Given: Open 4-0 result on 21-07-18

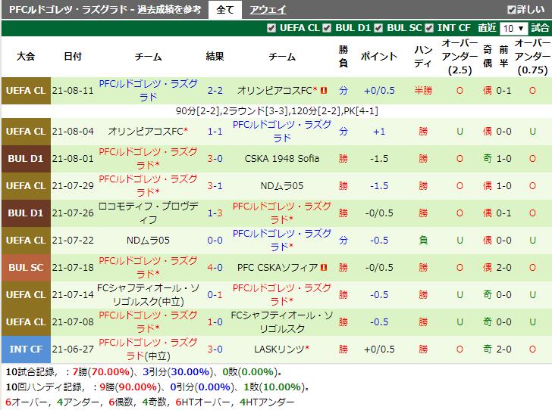Looking at the screenshot, I should tap(215, 267).
